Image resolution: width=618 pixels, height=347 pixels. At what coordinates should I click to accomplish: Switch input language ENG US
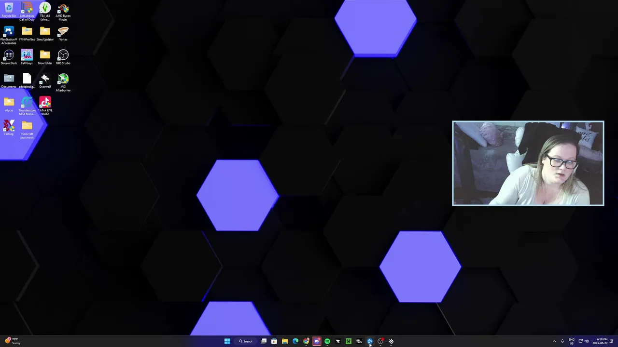point(572,341)
